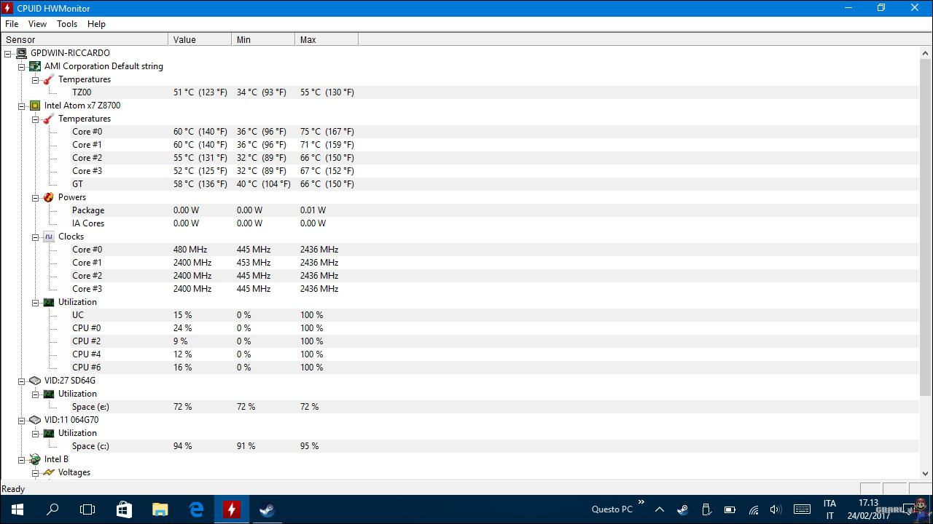Image resolution: width=933 pixels, height=524 pixels.
Task: Collapse the AMI Corporation Default string node
Action: [22, 66]
